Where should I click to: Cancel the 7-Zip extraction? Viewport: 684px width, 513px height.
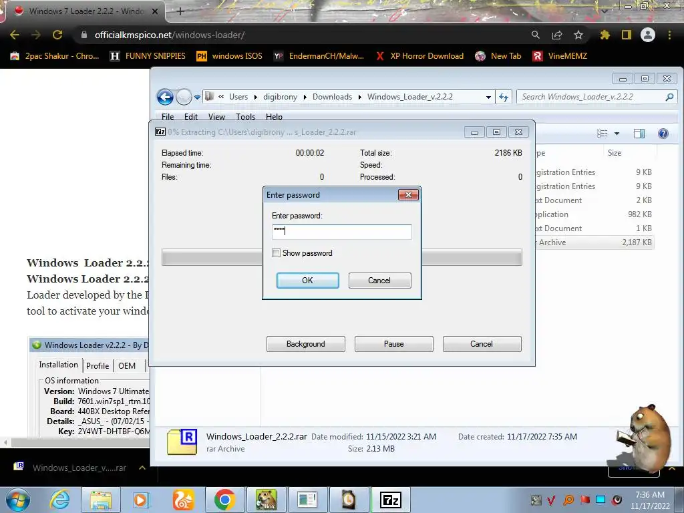[482, 344]
